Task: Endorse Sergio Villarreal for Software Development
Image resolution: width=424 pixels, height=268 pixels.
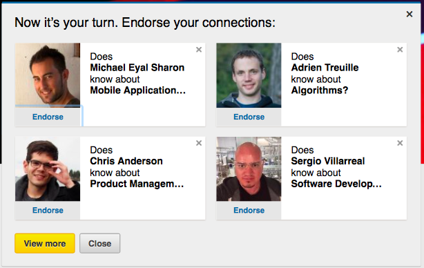Action: [249, 211]
